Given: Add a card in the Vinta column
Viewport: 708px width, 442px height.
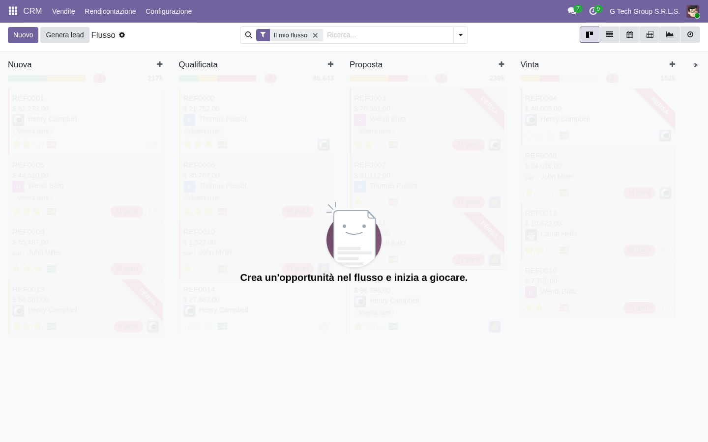Looking at the screenshot, I should (x=672, y=64).
